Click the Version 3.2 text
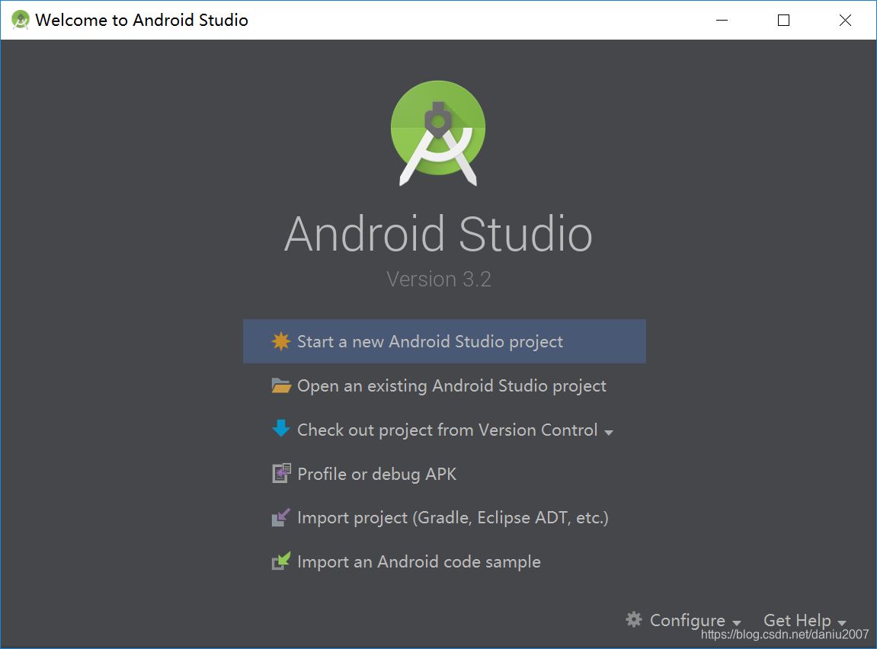Viewport: 877px width, 649px height. (439, 279)
